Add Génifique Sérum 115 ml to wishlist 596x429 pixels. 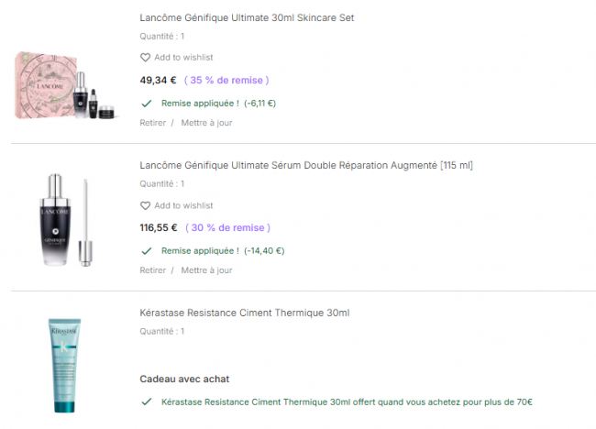(182, 205)
